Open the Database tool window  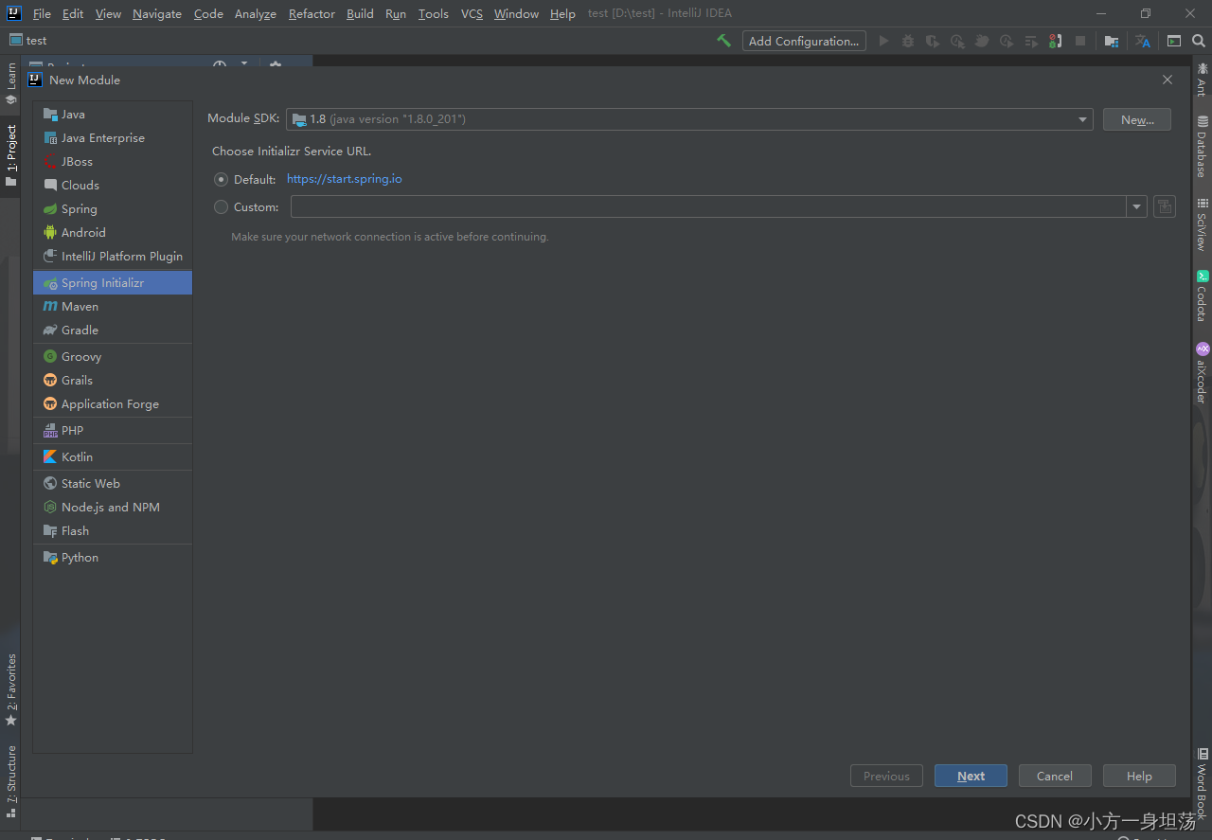pos(1202,147)
